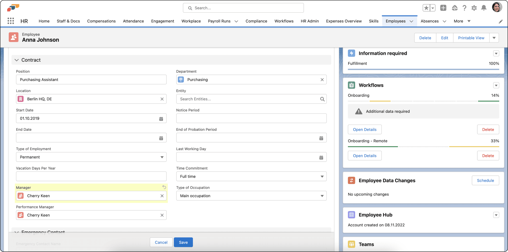Screen dimensions: 508x252
Task: Switch to the Skills tab
Action: pos(374,21)
